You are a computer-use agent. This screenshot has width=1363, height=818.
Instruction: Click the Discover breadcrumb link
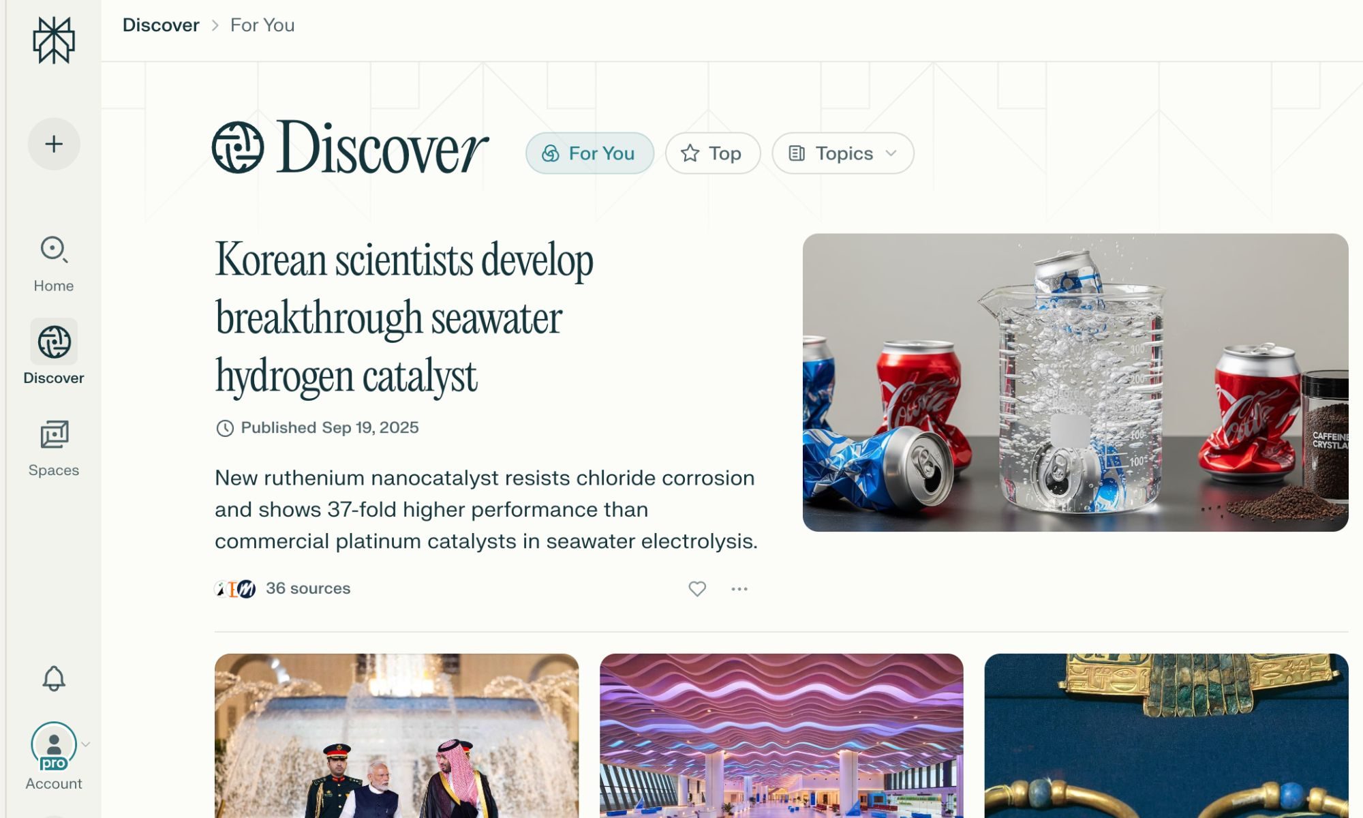coord(161,25)
